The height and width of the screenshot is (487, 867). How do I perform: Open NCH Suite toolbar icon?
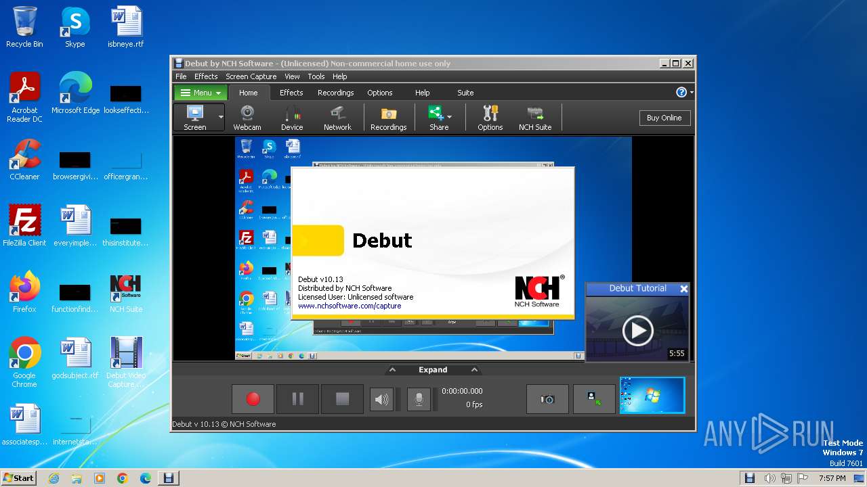pos(535,118)
